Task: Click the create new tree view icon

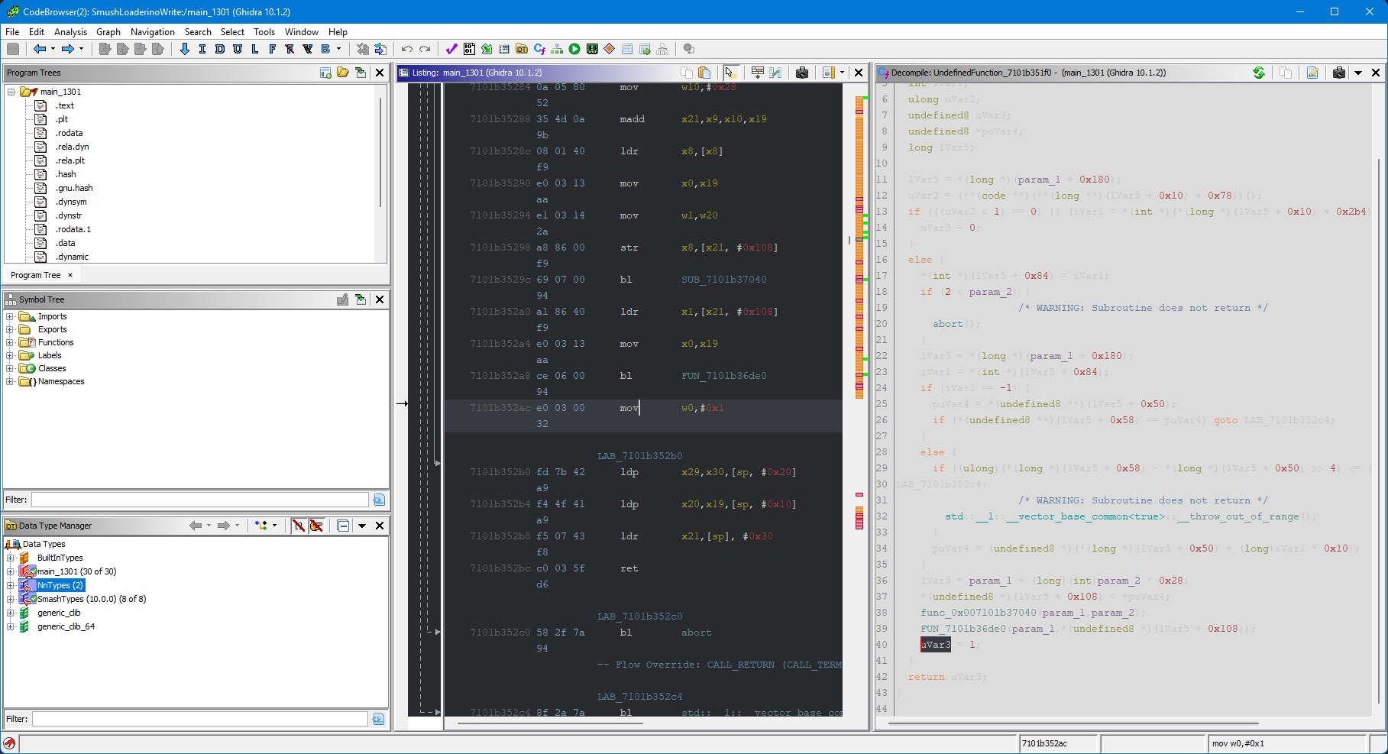Action: click(326, 73)
